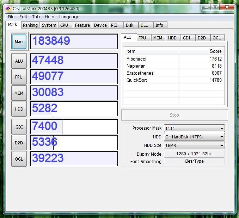Run the FPU benchmark button
This screenshot has width=239, height=218.
pyautogui.click(x=19, y=77)
